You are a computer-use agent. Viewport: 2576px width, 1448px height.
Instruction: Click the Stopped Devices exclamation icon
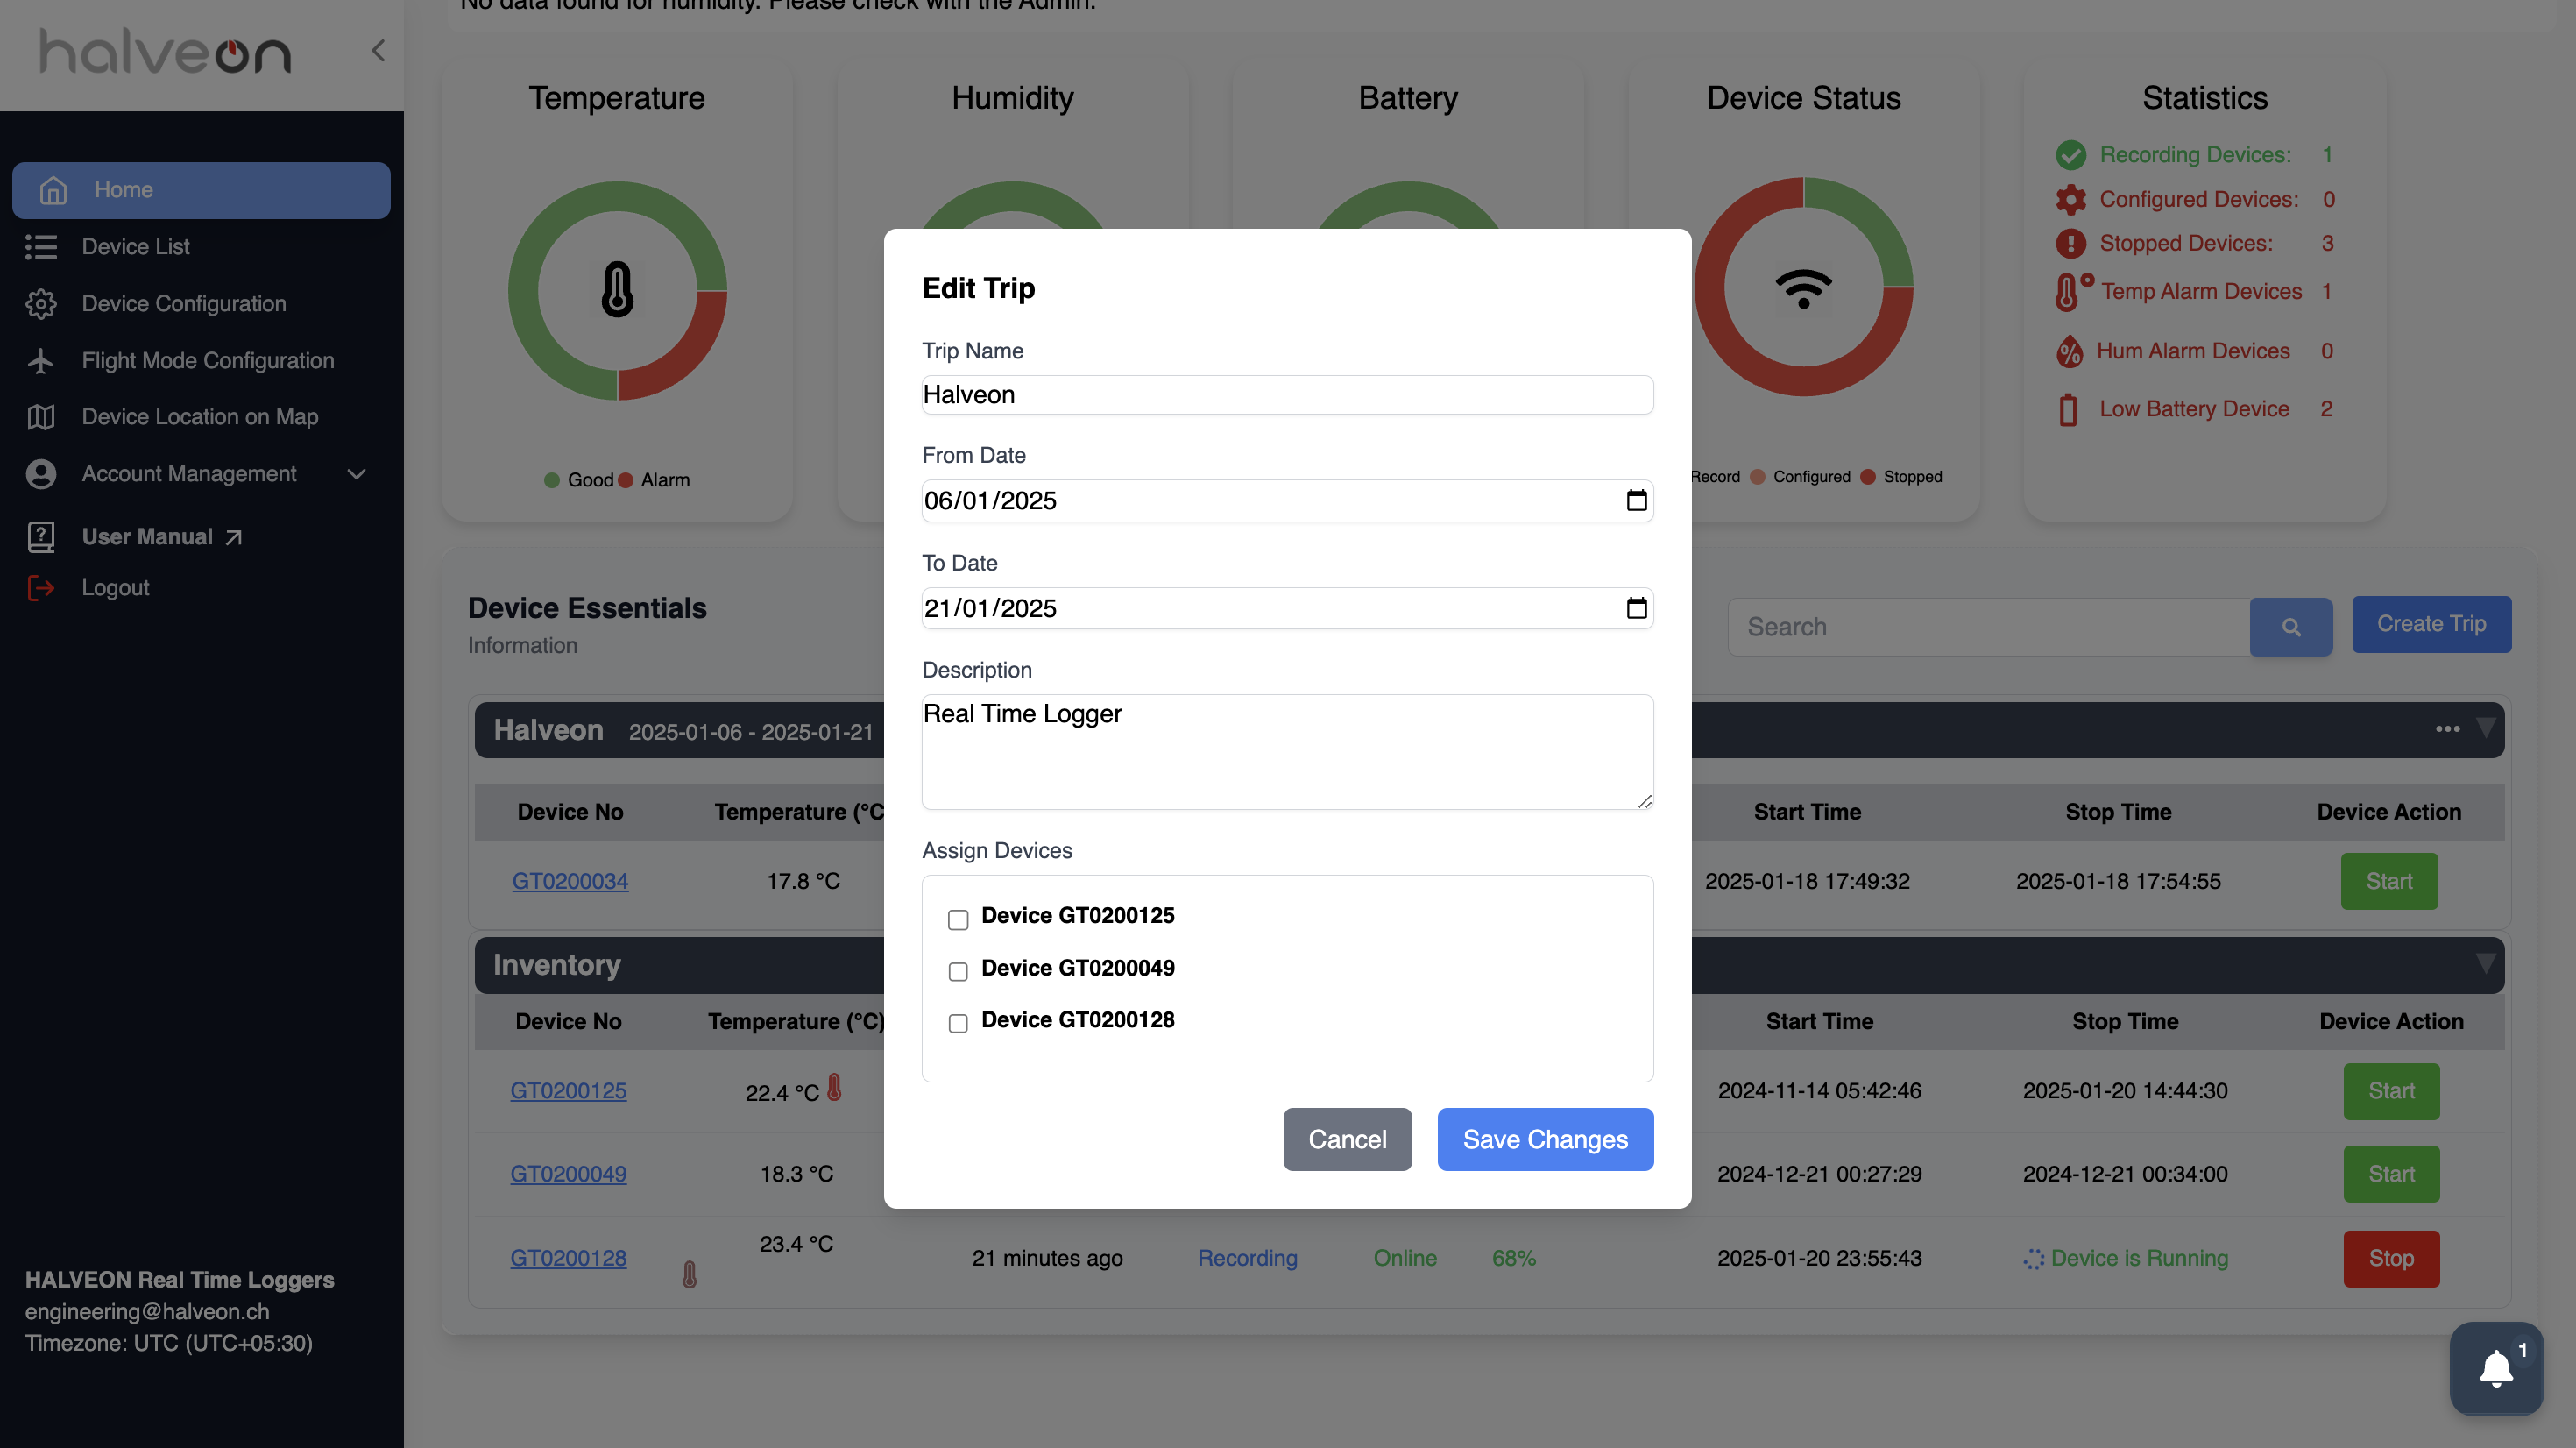[2070, 243]
